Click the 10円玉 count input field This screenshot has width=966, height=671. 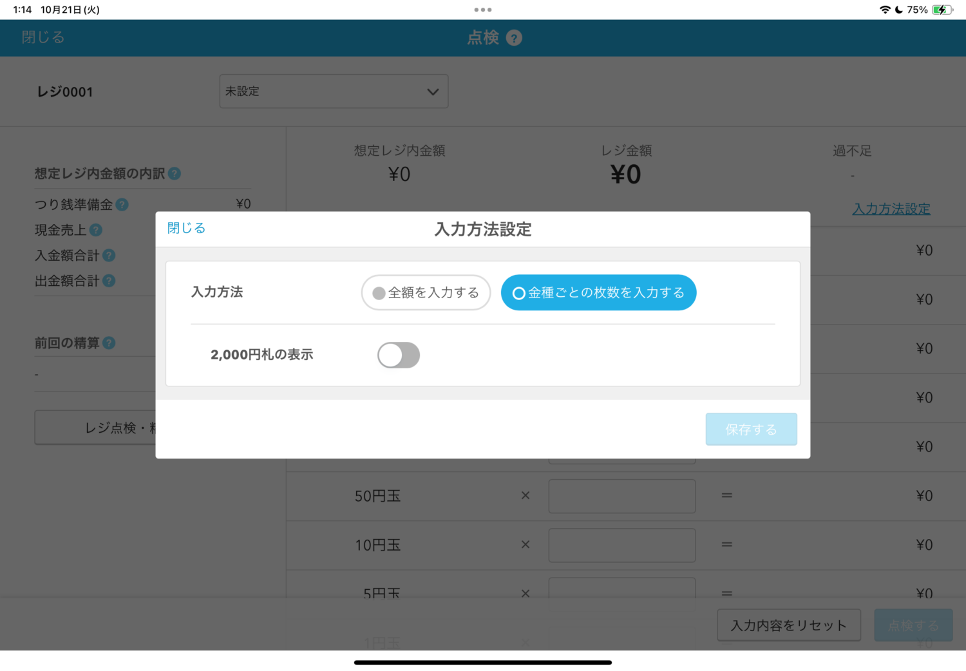point(621,545)
